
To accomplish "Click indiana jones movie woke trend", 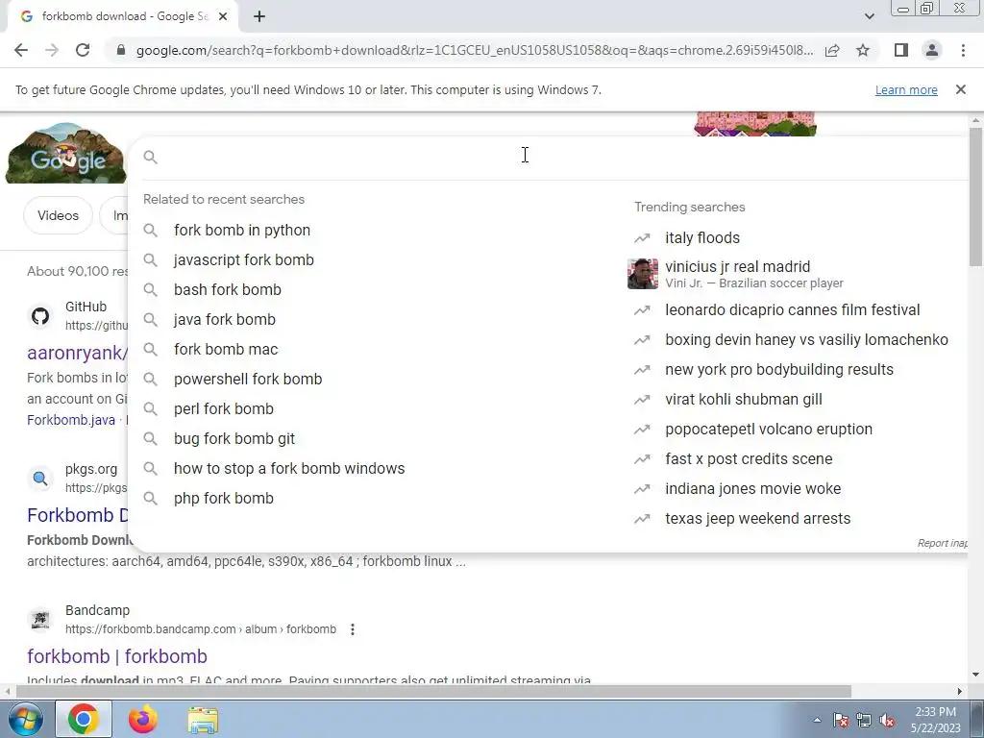I will click(753, 489).
